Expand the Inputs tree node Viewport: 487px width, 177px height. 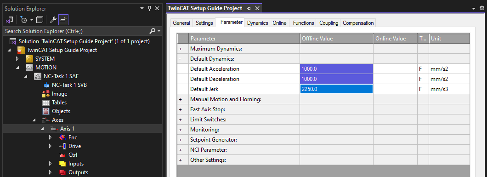click(51, 164)
